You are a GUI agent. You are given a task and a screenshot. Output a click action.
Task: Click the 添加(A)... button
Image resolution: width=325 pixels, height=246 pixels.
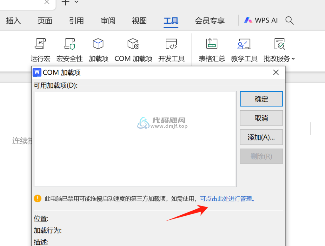coord(261,137)
